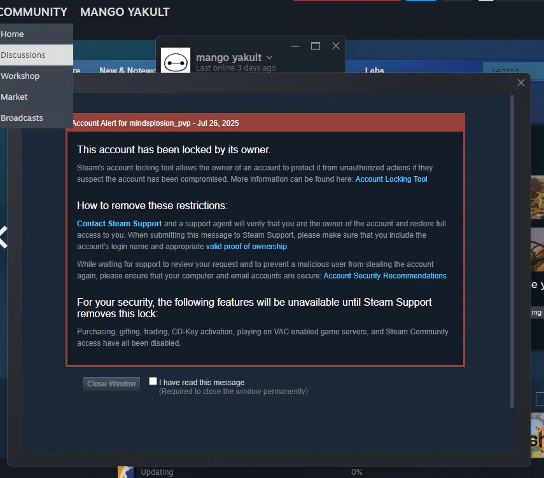The width and height of the screenshot is (544, 478).
Task: Click 'Last online 3 days ago' status text
Action: pyautogui.click(x=236, y=67)
